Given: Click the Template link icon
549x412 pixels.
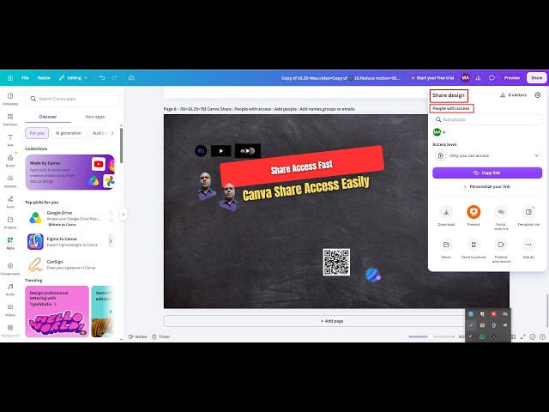Looking at the screenshot, I should pyautogui.click(x=528, y=212).
